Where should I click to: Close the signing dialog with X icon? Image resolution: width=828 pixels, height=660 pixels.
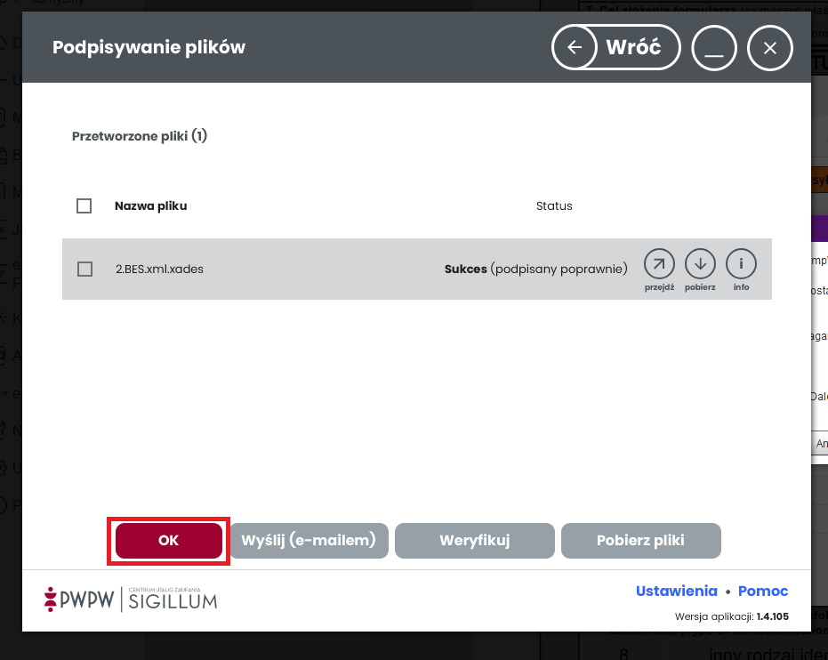pos(770,48)
